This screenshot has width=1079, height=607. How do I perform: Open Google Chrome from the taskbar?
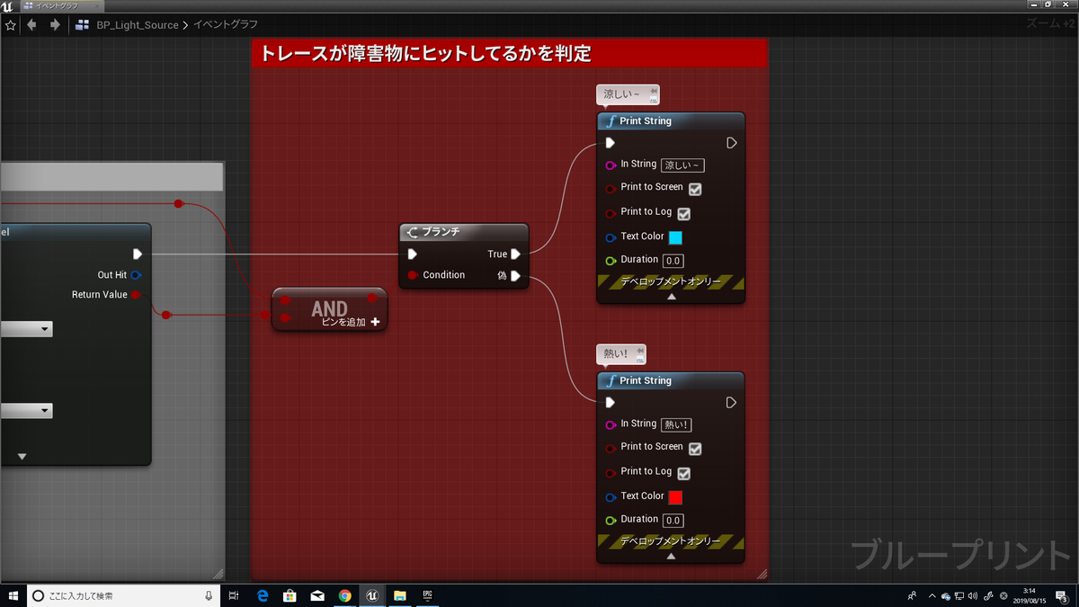344,595
